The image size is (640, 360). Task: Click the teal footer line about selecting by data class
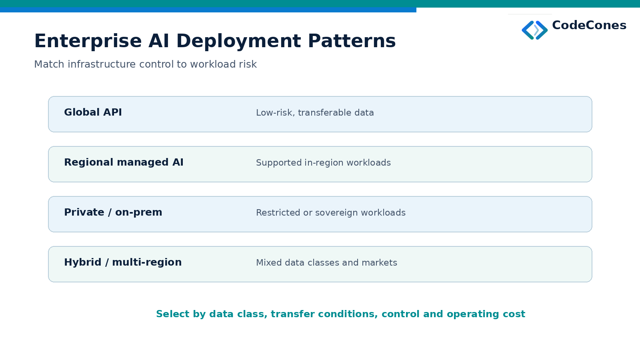pos(340,314)
